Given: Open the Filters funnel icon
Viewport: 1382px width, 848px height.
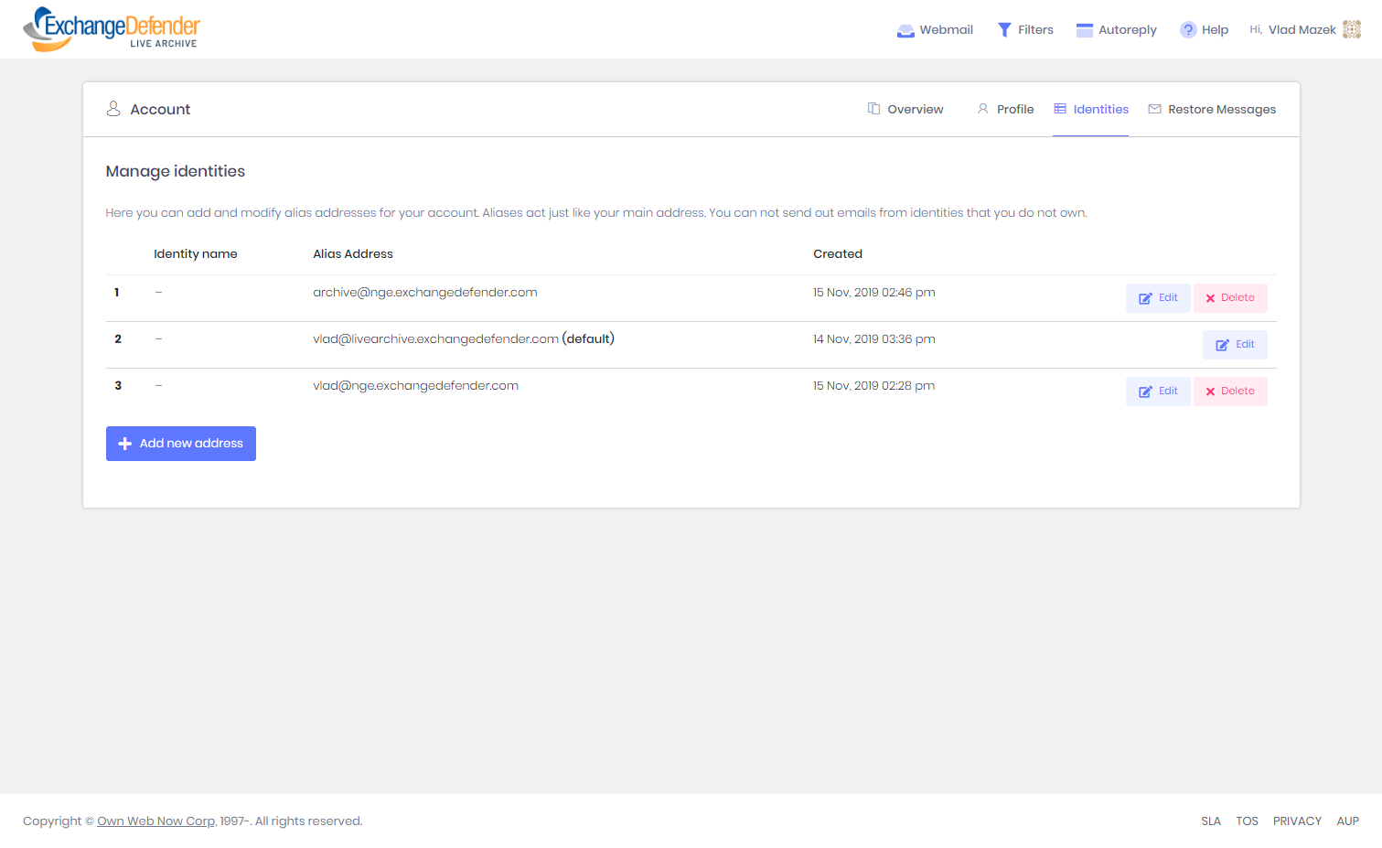Looking at the screenshot, I should (1004, 30).
